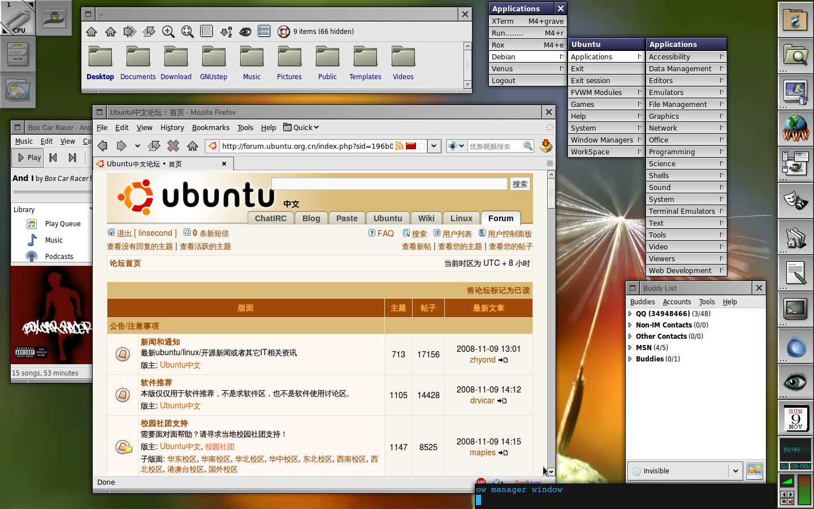
Task: Toggle hidden files eye icon in file manager
Action: (x=245, y=32)
